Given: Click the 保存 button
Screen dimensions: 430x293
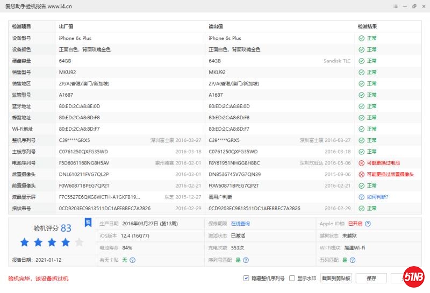Looking at the screenshot, I should point(371,278).
